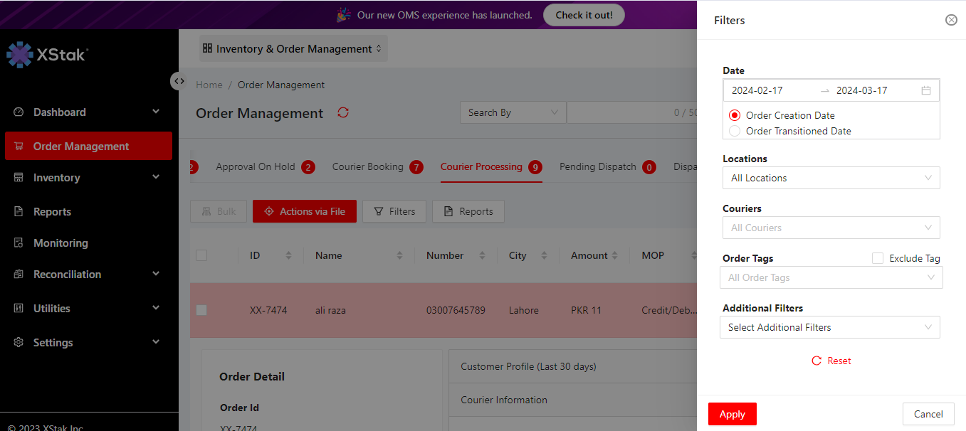The width and height of the screenshot is (966, 431).
Task: Expand the Select Additional Filters dropdown
Action: pyautogui.click(x=829, y=327)
